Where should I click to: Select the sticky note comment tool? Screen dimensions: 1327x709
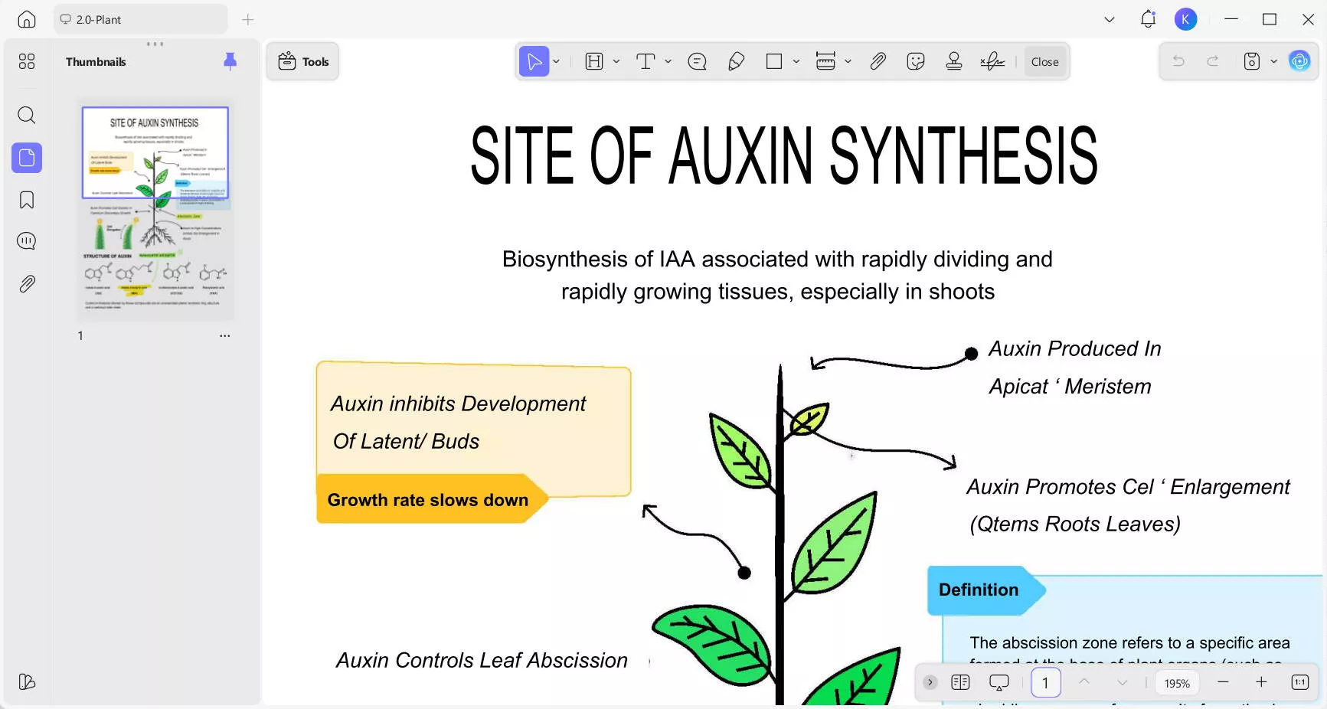(697, 61)
